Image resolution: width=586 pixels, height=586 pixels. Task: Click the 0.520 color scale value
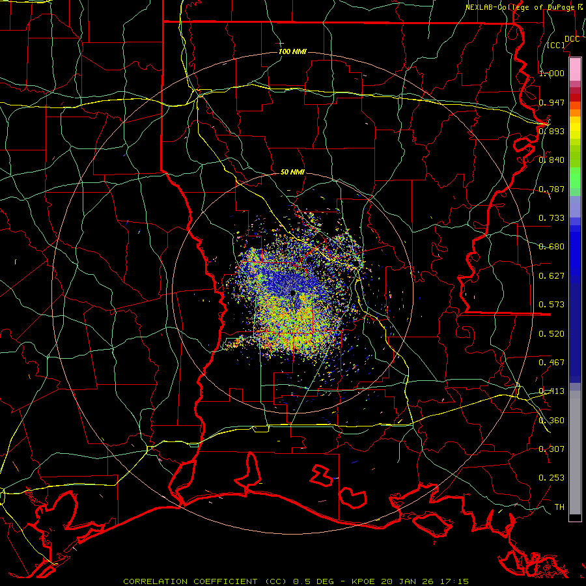pos(551,334)
